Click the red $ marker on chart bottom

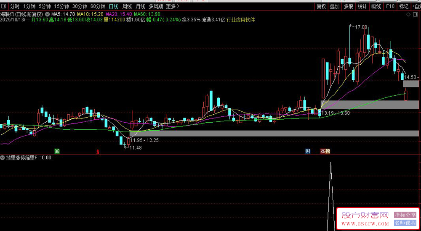[x=98, y=152]
